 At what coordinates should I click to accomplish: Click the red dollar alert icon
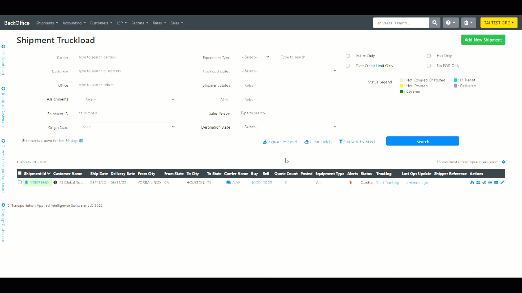pyautogui.click(x=350, y=183)
